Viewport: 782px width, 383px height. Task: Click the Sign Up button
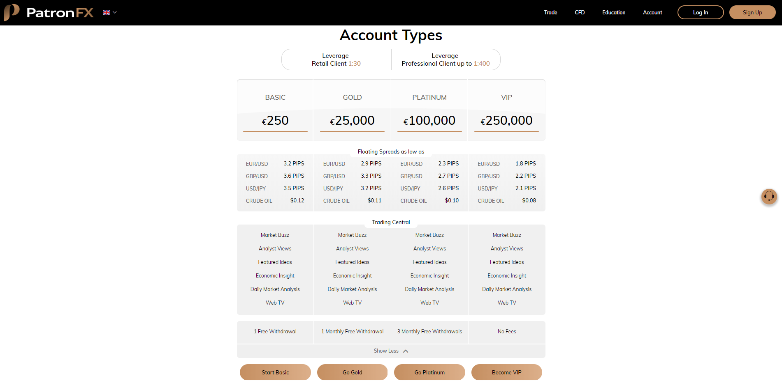point(752,12)
